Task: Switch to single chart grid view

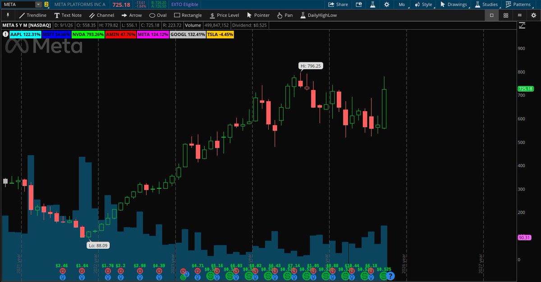Action: pos(492,15)
